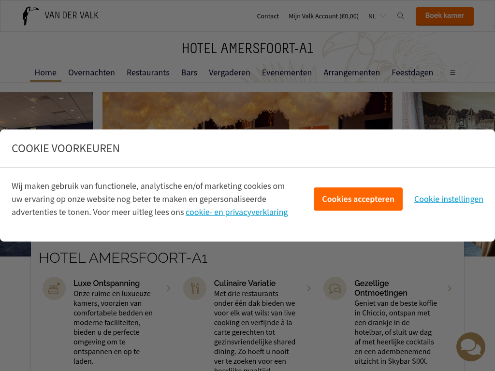This screenshot has height=371, width=495.
Task: Click the speech bubbles icon for Gezellige Ontmoetingen
Action: (x=335, y=288)
